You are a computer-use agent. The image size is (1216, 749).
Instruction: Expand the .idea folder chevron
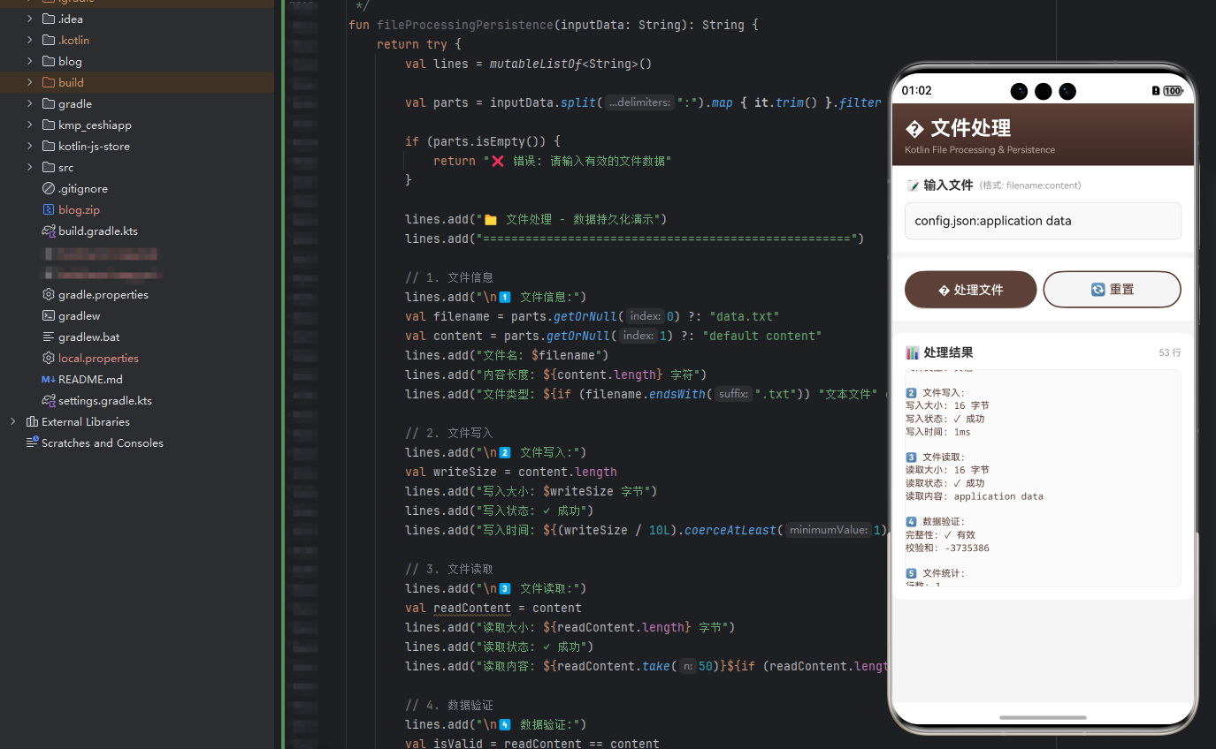tap(30, 19)
